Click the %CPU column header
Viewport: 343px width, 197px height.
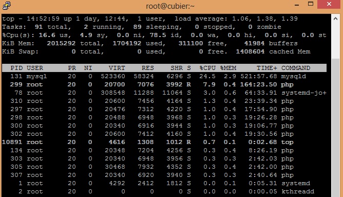tap(207, 68)
